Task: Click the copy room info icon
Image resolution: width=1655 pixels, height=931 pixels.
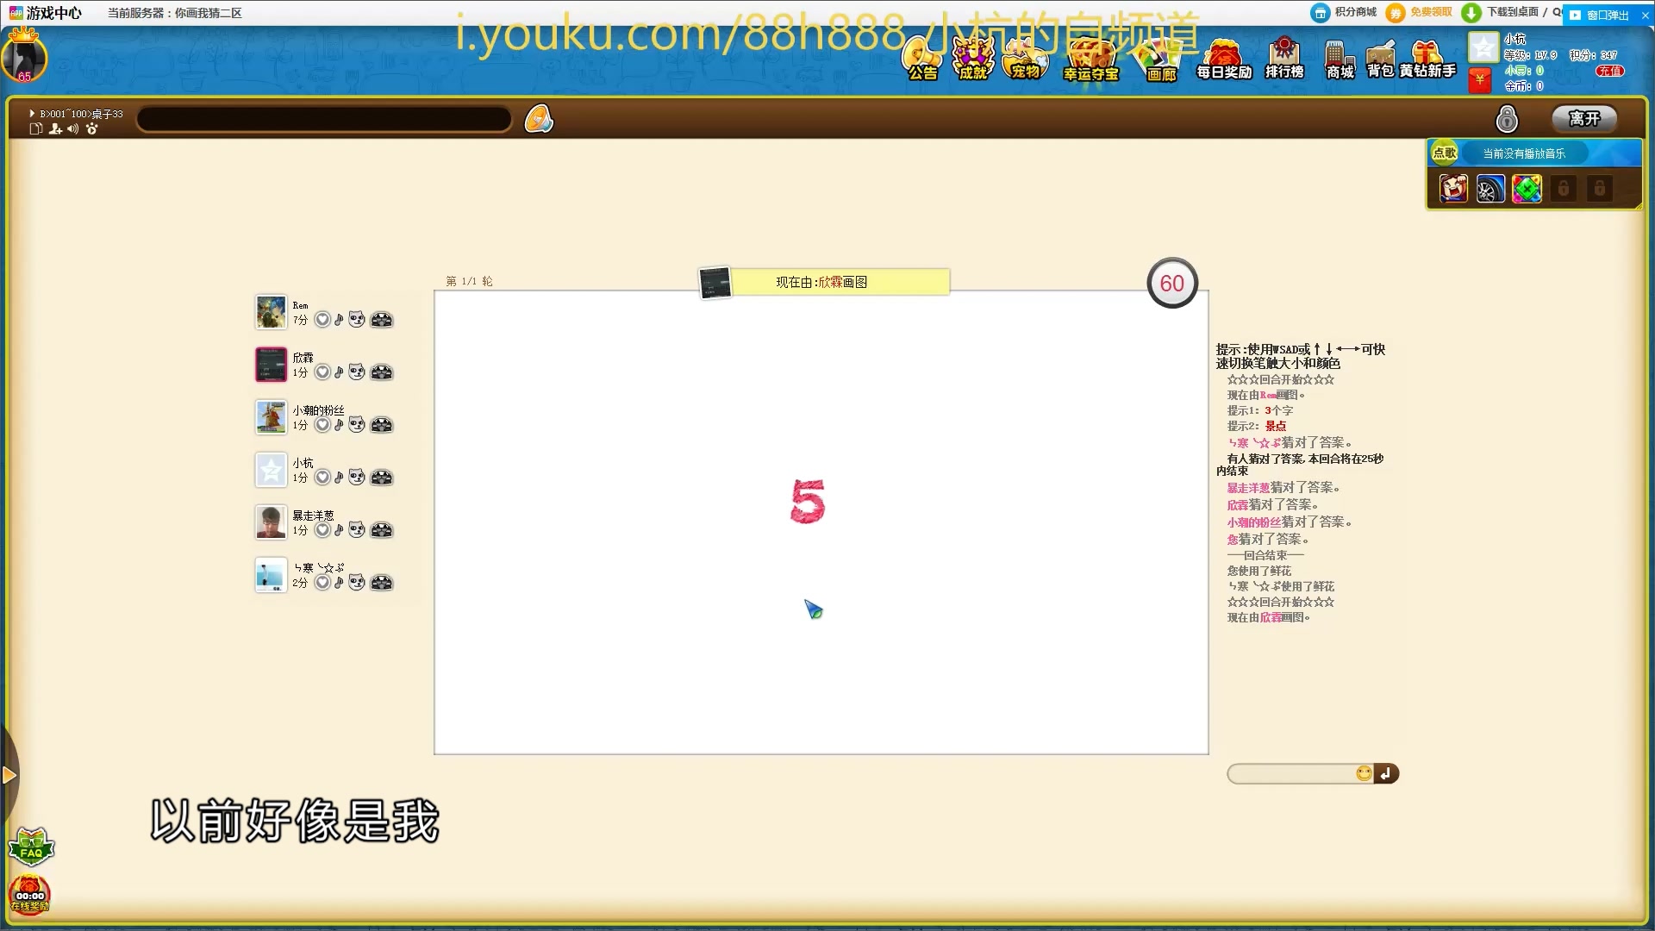Action: pos(36,128)
